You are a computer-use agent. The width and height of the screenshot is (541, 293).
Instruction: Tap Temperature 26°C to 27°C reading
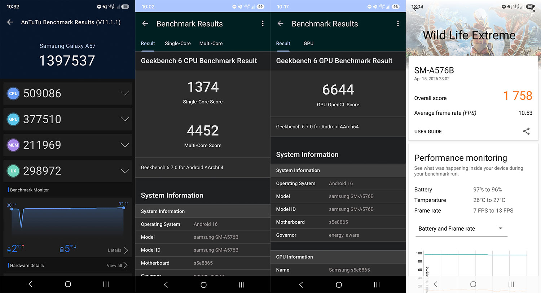(460, 200)
